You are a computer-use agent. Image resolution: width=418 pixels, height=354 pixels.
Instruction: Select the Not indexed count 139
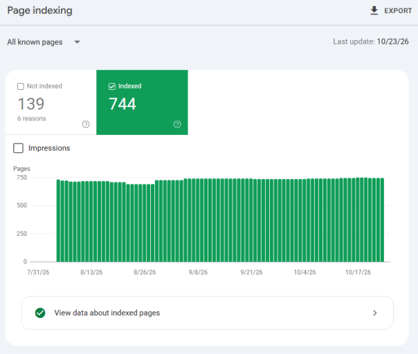pyautogui.click(x=31, y=104)
